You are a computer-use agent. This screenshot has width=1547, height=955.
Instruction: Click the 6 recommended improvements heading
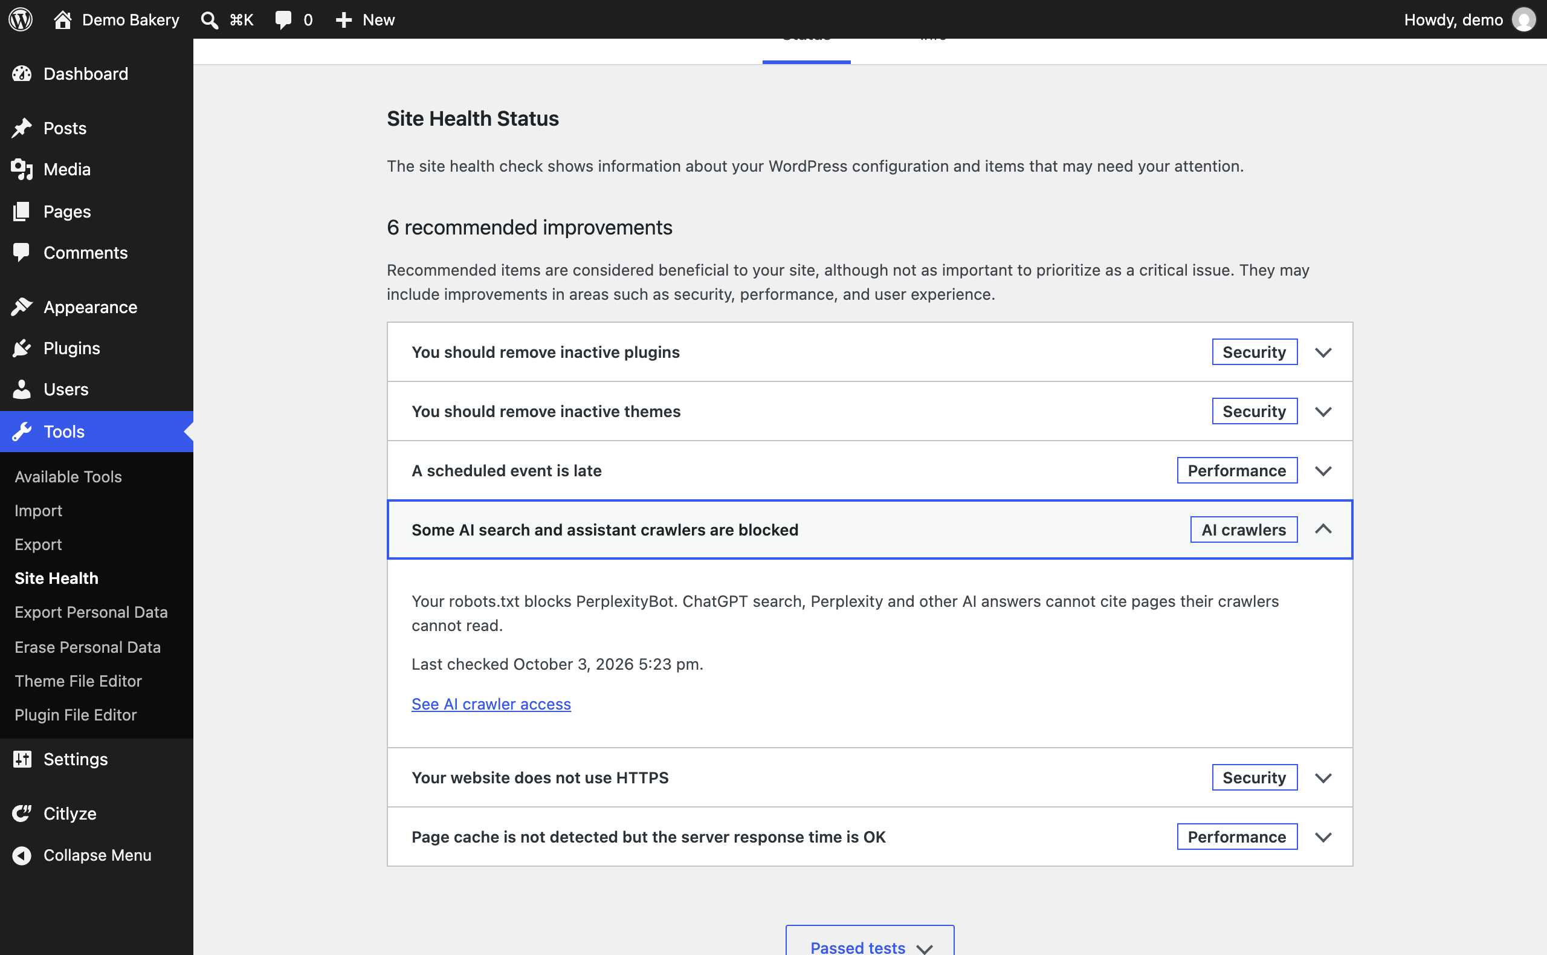(x=530, y=227)
